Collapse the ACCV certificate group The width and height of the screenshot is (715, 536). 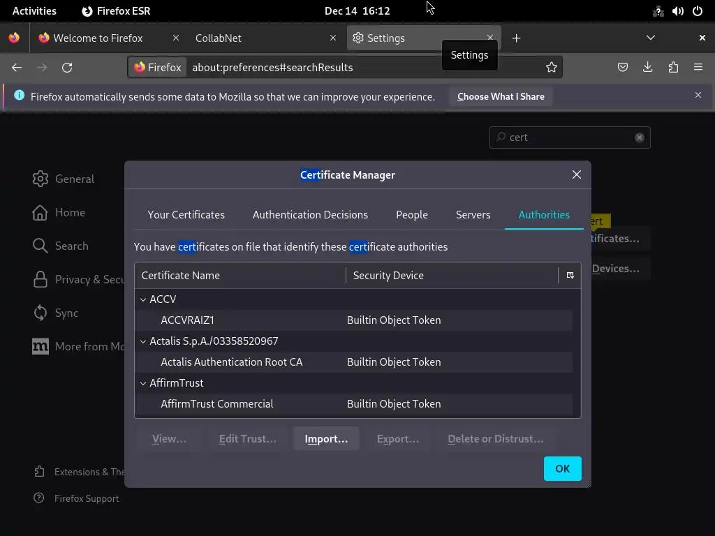[x=143, y=299]
